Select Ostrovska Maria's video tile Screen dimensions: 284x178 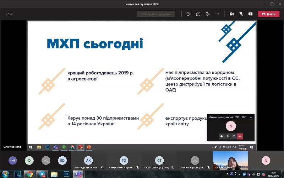(230, 161)
